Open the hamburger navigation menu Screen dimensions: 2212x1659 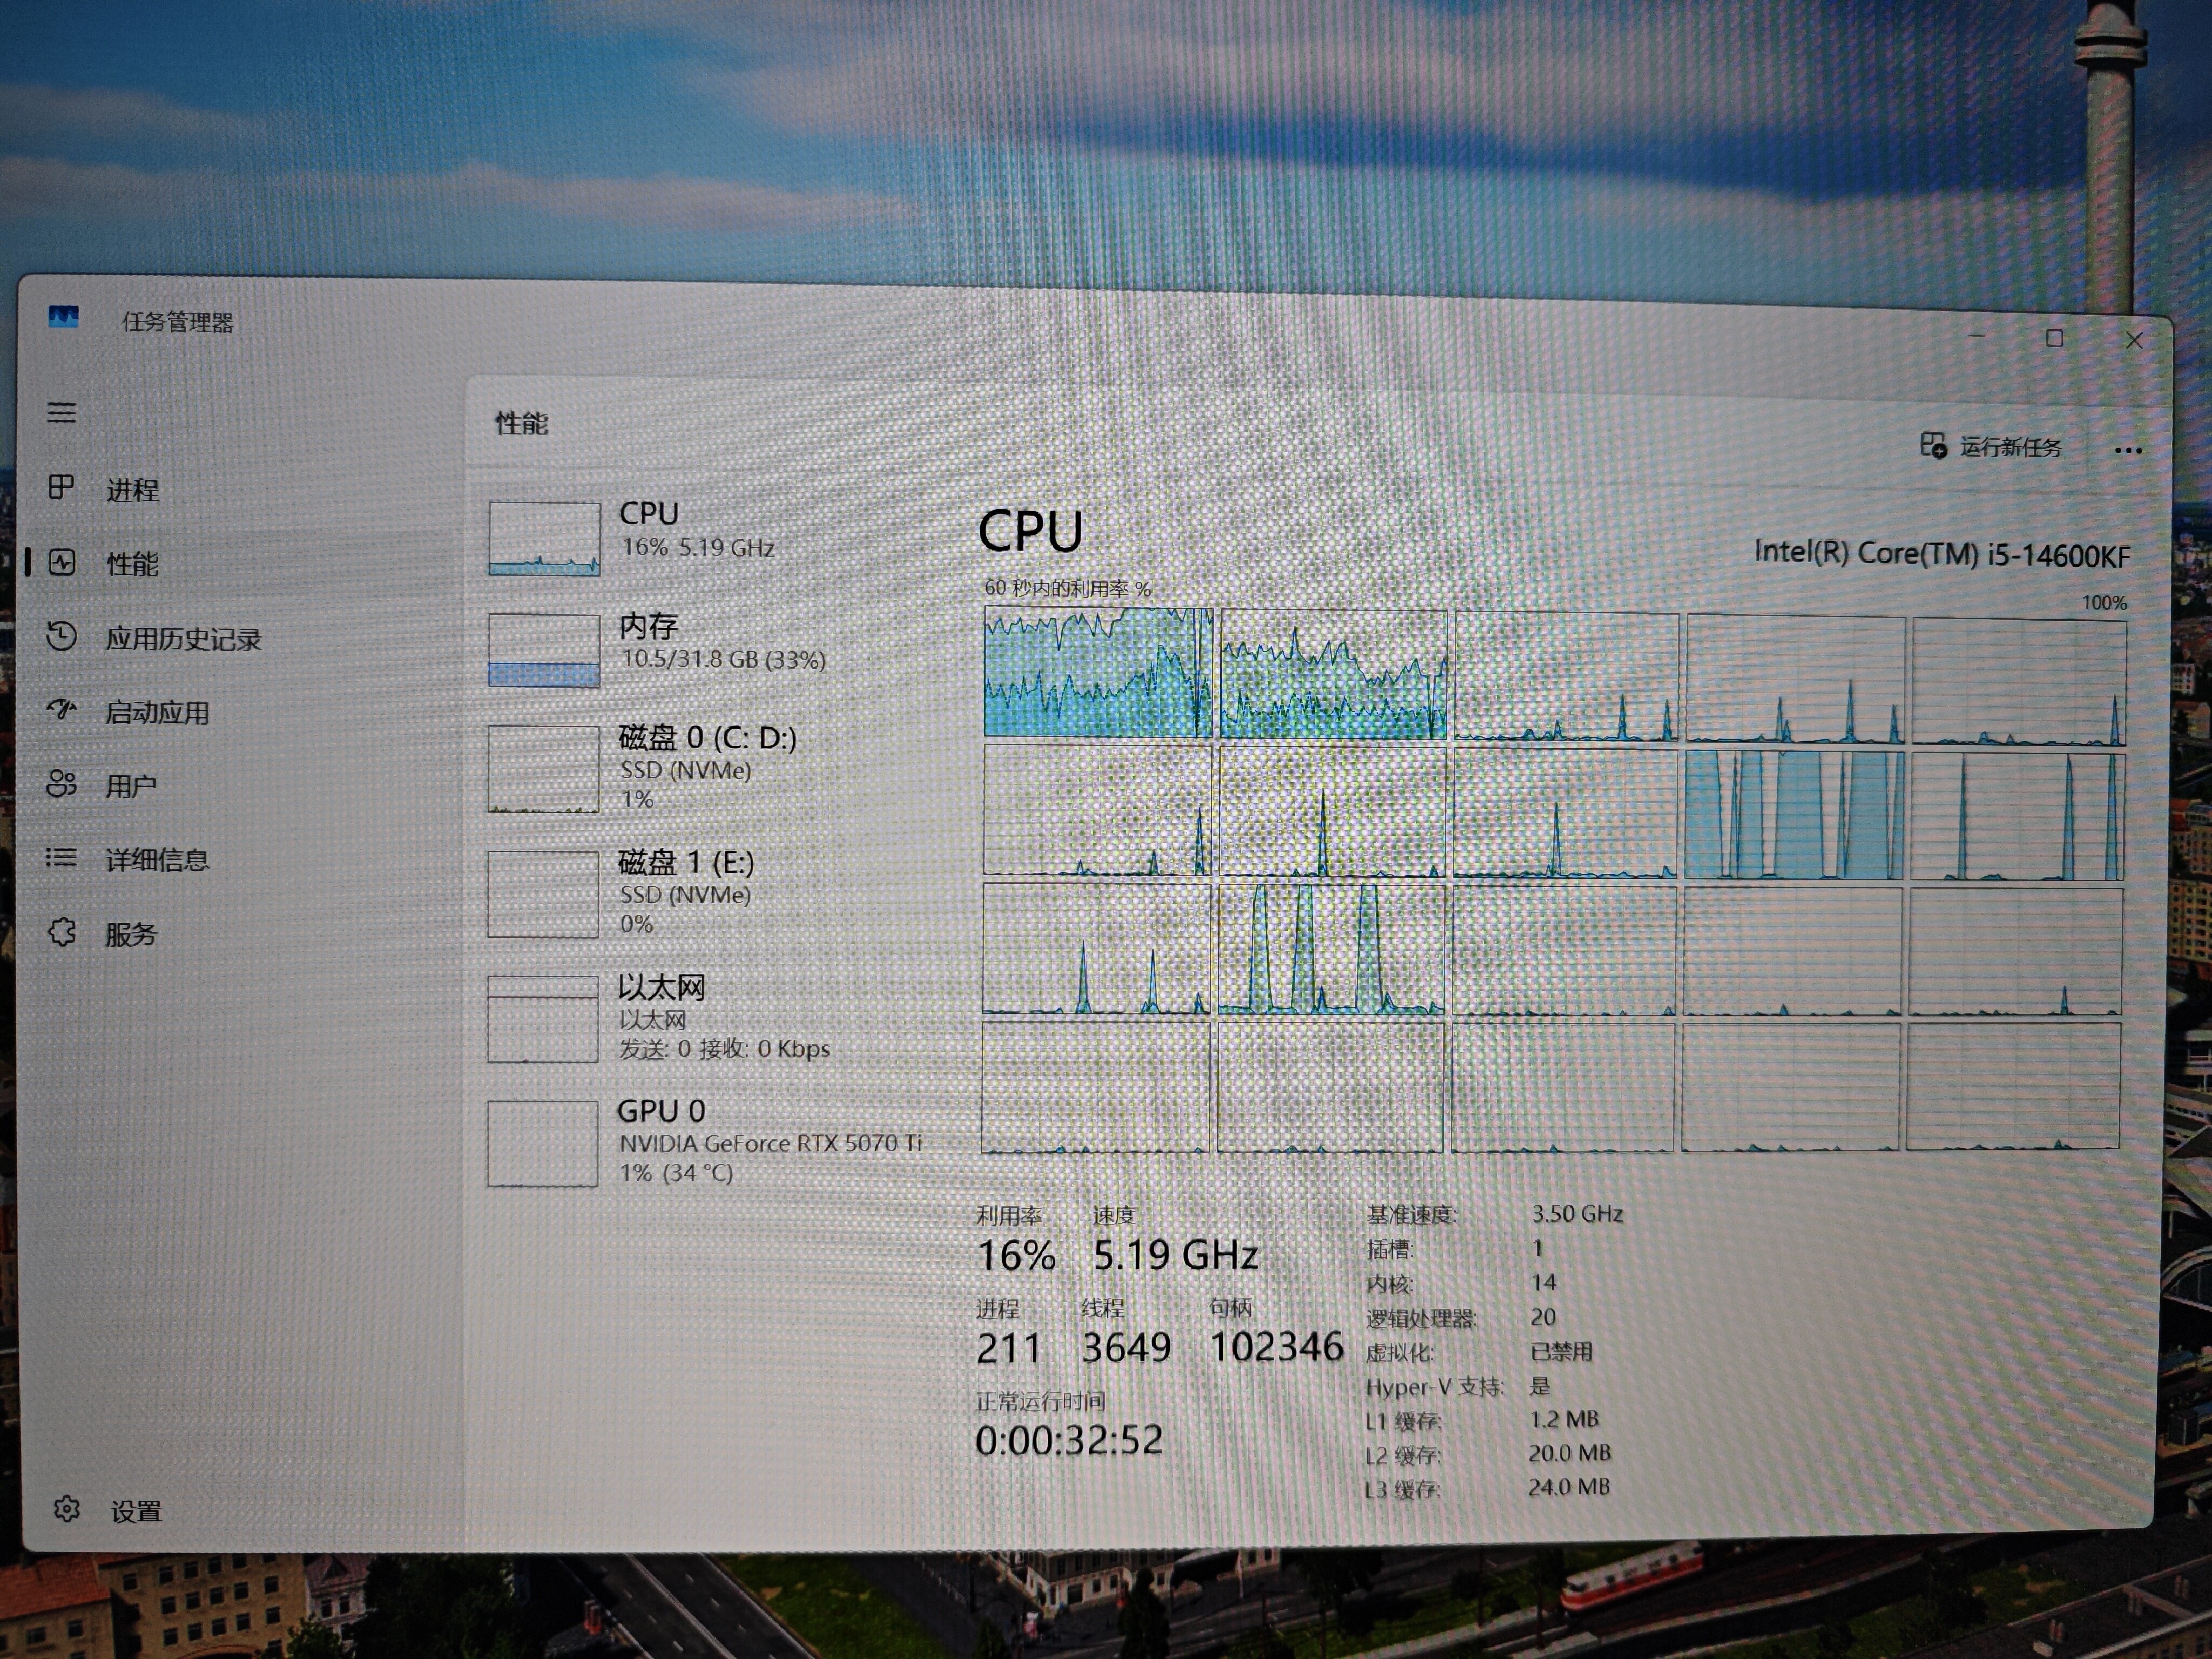click(61, 412)
